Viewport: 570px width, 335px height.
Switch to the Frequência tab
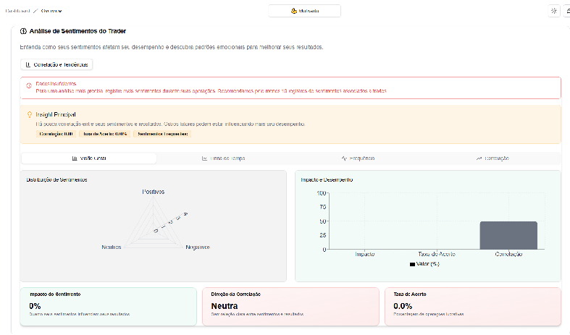(x=358, y=158)
